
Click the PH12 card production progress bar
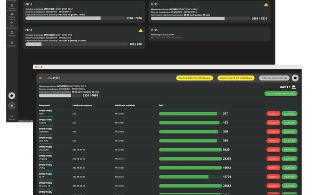tap(75, 18)
